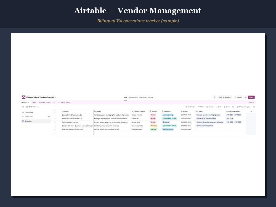Click the Pending status tag
Image resolution: width=276 pixels, height=207 pixels.
pos(153,126)
